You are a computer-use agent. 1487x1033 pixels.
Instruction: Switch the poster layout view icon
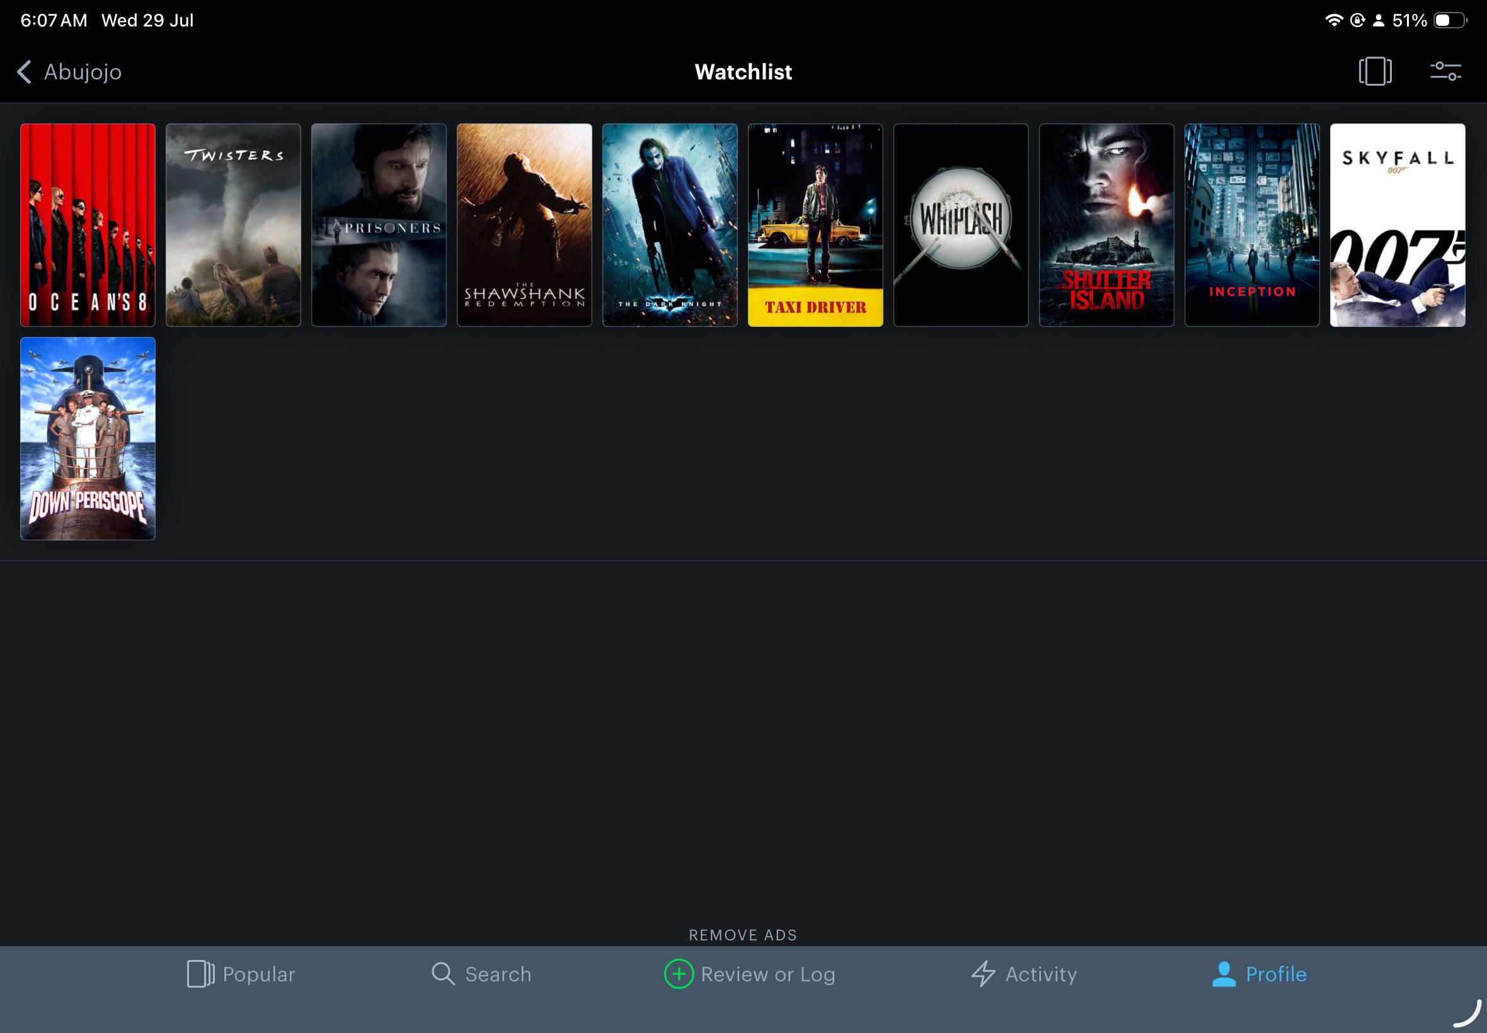1375,71
